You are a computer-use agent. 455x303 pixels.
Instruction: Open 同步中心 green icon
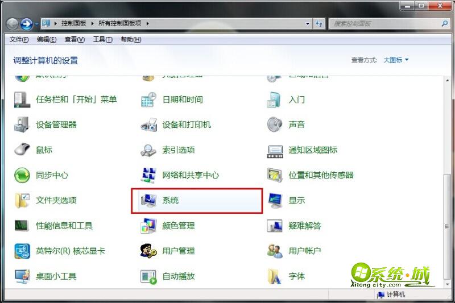pyautogui.click(x=22, y=175)
